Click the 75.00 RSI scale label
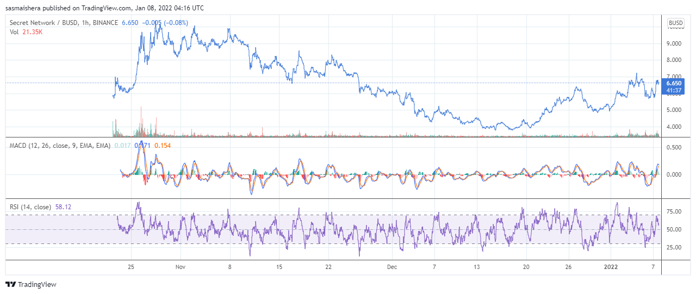This screenshot has width=696, height=294. (x=674, y=212)
